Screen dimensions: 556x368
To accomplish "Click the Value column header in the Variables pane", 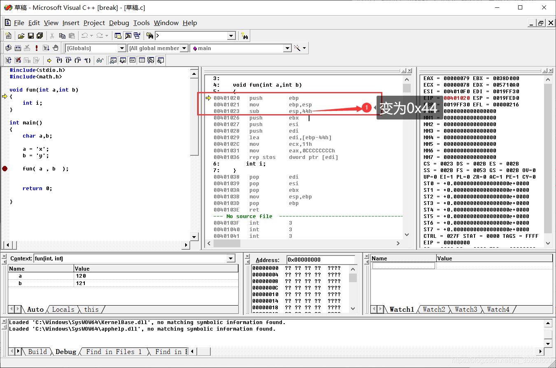I will (156, 269).
